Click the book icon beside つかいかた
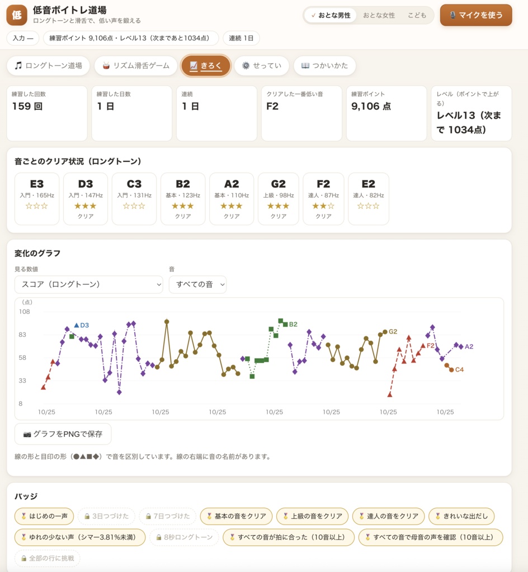The image size is (528, 572). click(x=305, y=66)
